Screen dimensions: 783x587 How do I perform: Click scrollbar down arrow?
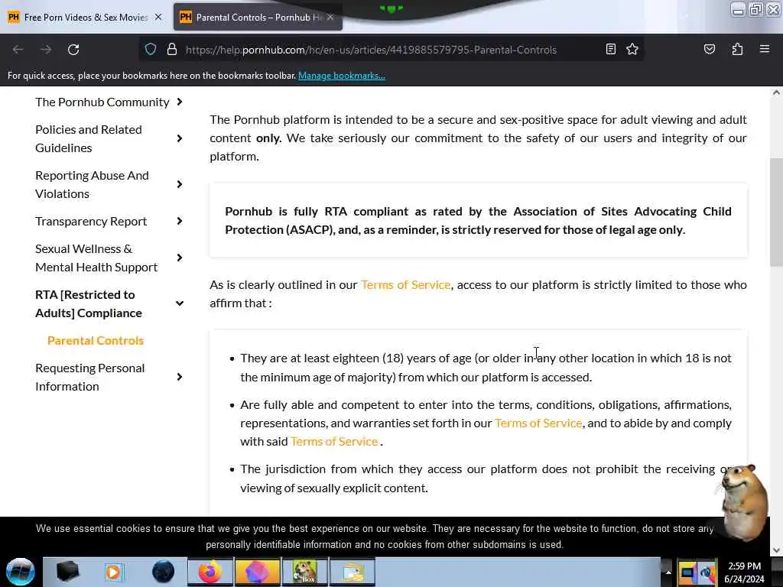click(x=776, y=550)
